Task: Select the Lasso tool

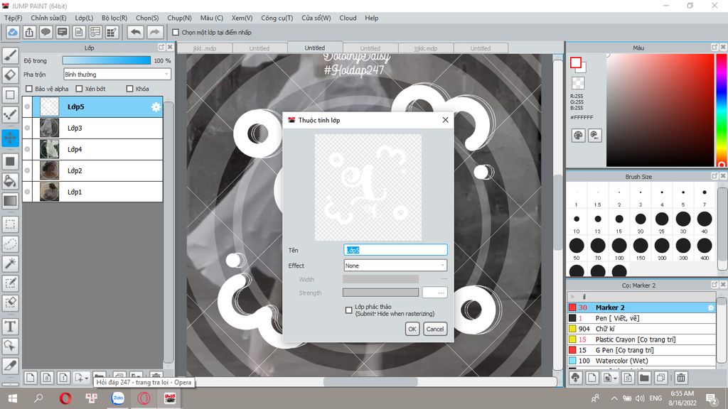Action: pyautogui.click(x=10, y=244)
